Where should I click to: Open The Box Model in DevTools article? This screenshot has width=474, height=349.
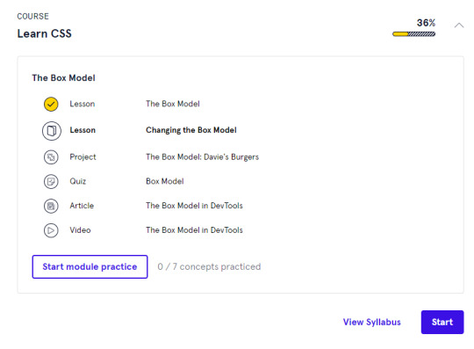[x=194, y=206]
